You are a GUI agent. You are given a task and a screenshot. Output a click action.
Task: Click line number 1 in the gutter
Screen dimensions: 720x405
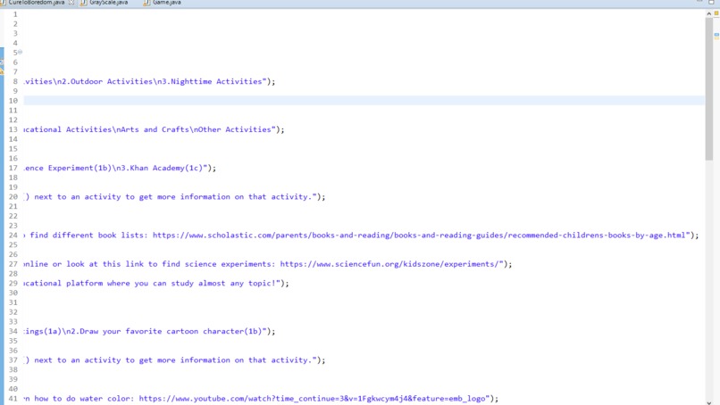click(x=15, y=14)
